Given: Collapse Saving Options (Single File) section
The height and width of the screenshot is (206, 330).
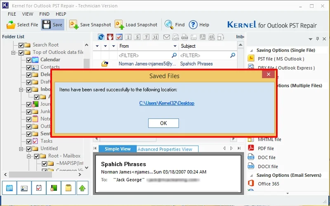Looking at the screenshot, I should pos(251,50).
